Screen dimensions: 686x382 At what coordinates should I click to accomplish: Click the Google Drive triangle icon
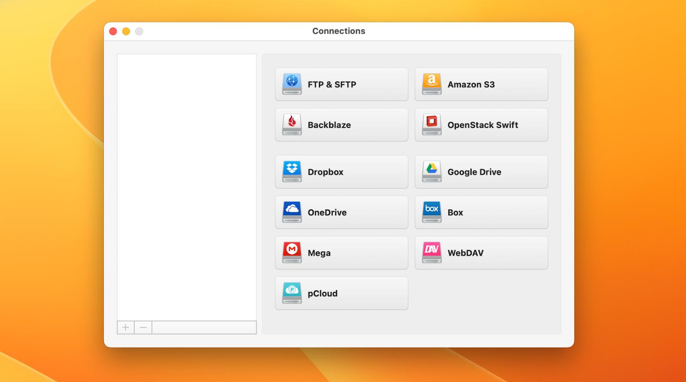(432, 171)
